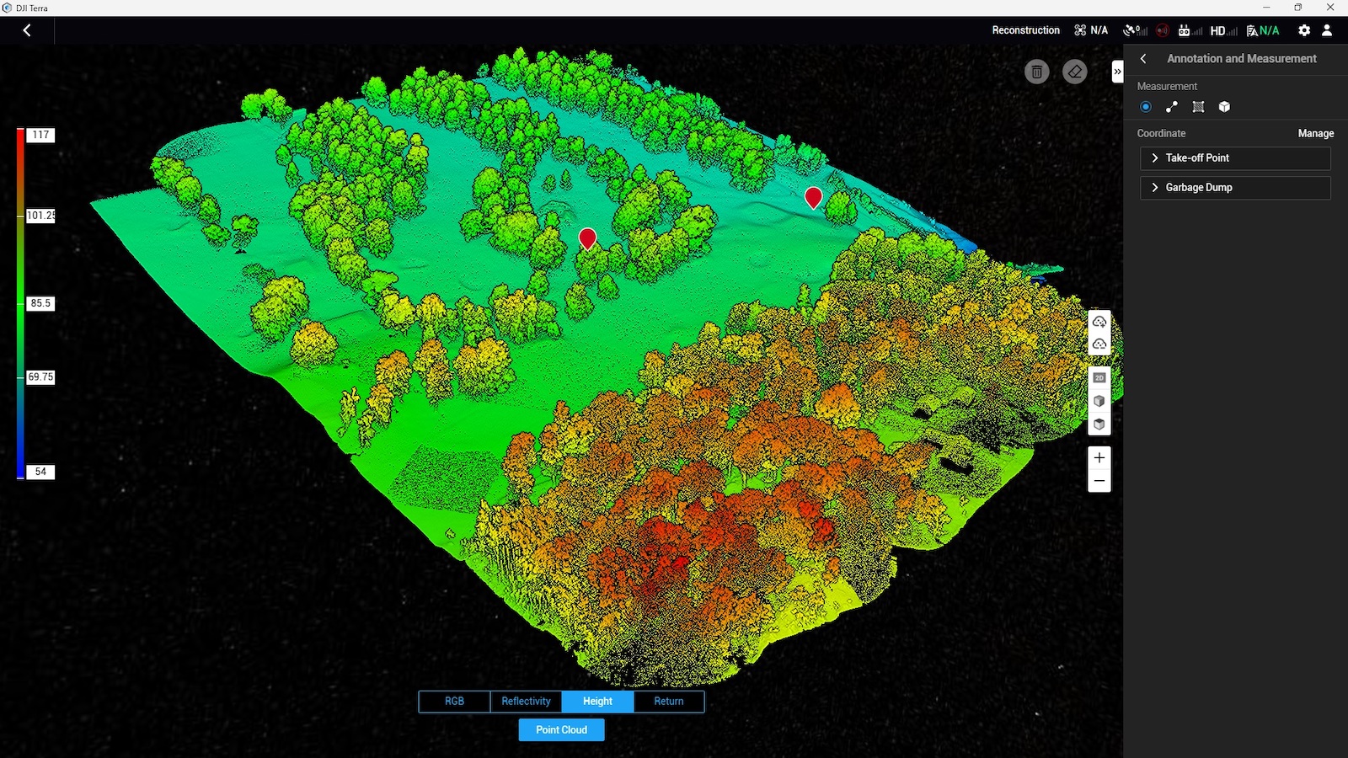Decrease point cloud size with minus cloud
Viewport: 1348px width, 758px height.
pos(1099,344)
